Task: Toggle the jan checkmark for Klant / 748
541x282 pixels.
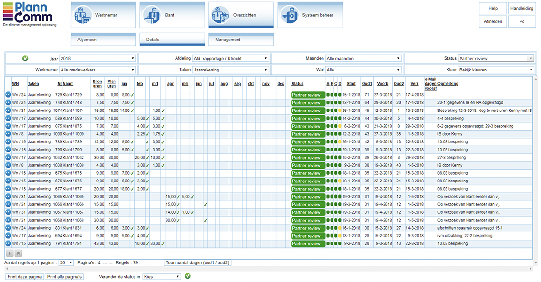Action: pos(132,103)
